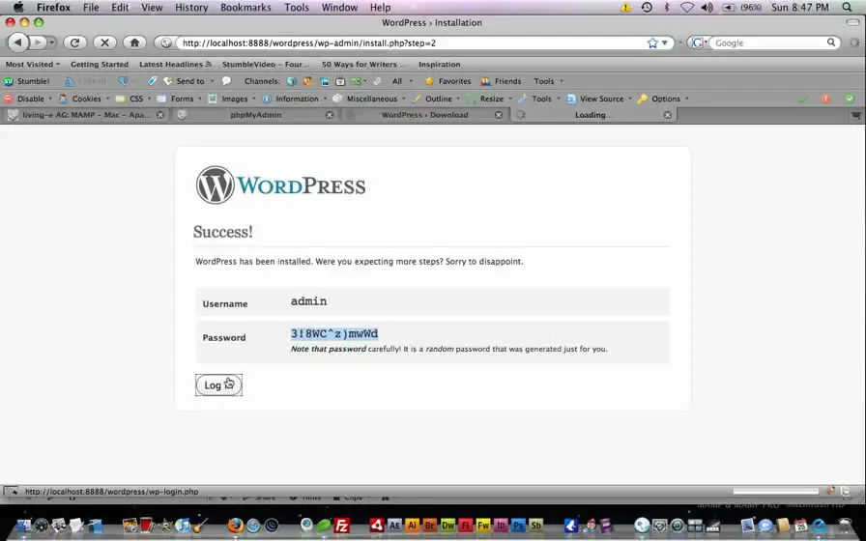
Task: Click the URL address bar
Action: pos(412,43)
